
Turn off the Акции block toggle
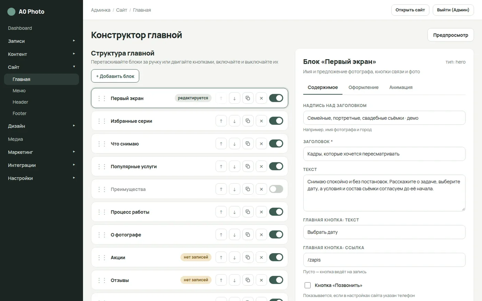click(x=276, y=257)
